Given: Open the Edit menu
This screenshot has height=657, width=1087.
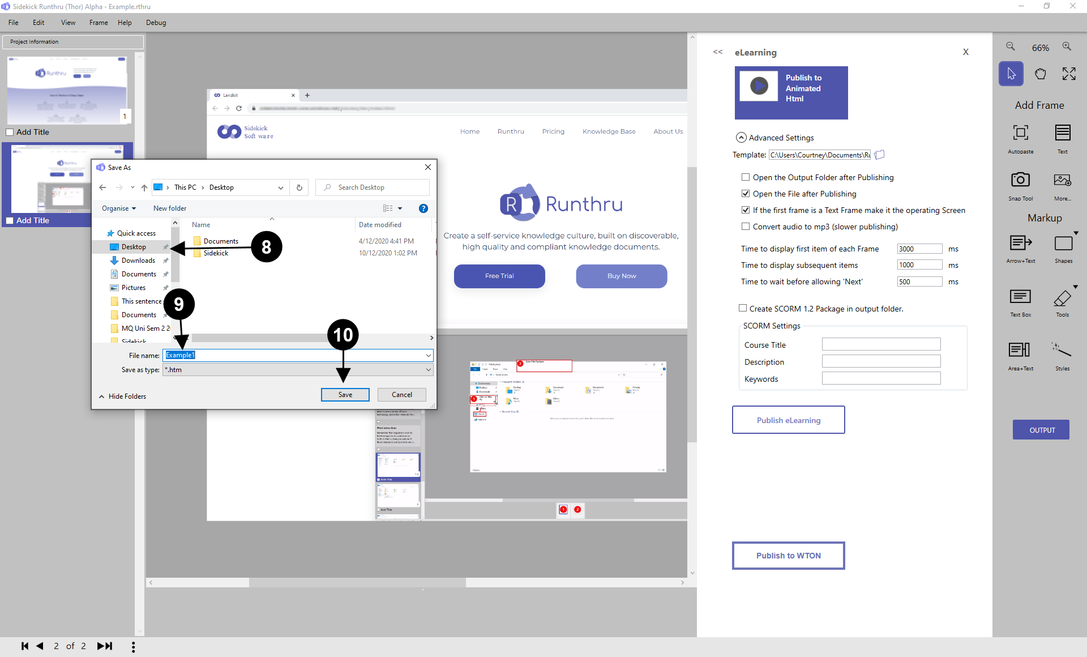Looking at the screenshot, I should 38,23.
